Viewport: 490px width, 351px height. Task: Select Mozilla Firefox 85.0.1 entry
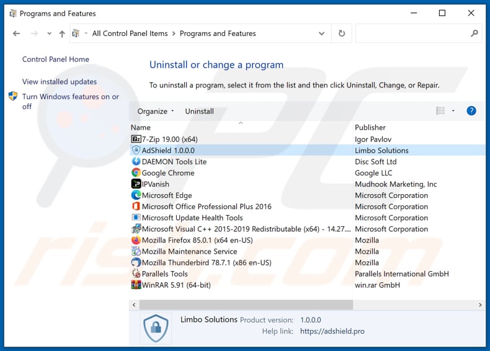point(308,240)
